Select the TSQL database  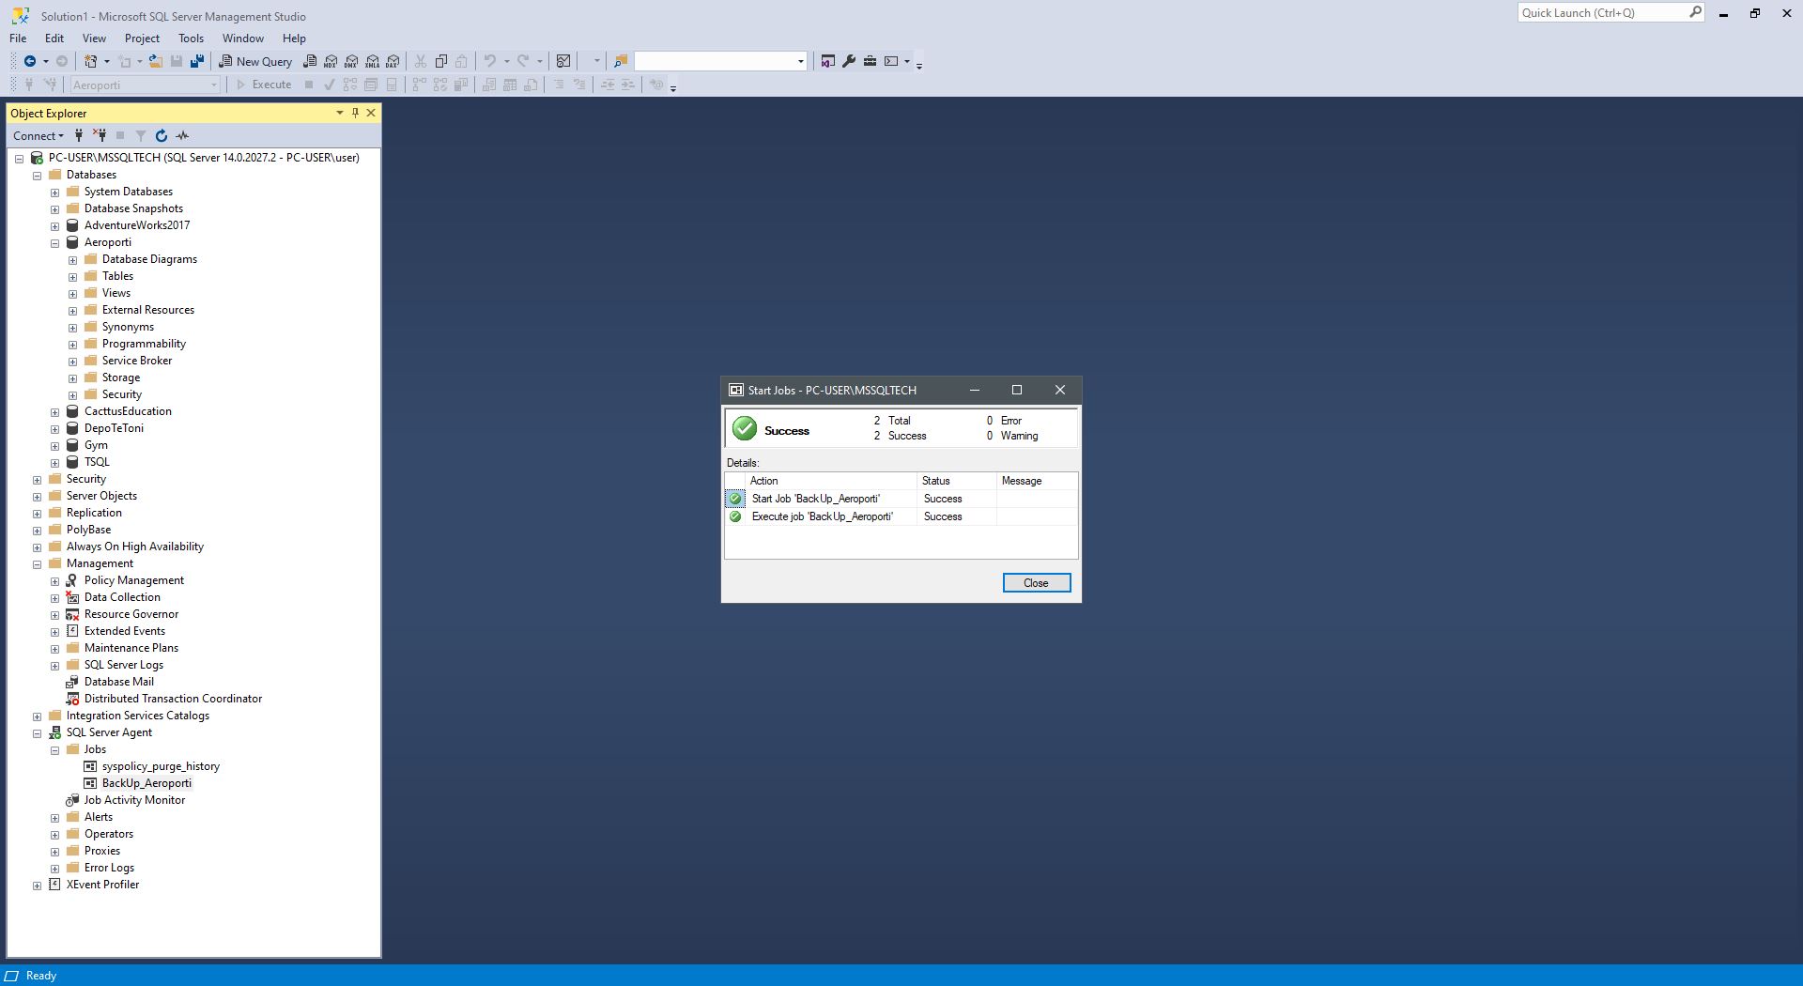tap(97, 462)
